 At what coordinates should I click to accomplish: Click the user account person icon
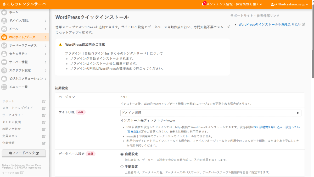[x=272, y=4]
